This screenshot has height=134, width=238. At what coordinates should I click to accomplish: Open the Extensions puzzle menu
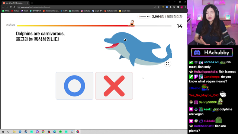click(170, 7)
